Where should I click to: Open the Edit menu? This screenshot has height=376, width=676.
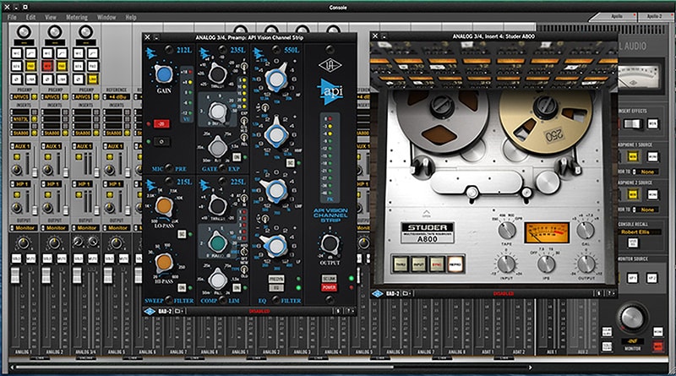pos(30,17)
